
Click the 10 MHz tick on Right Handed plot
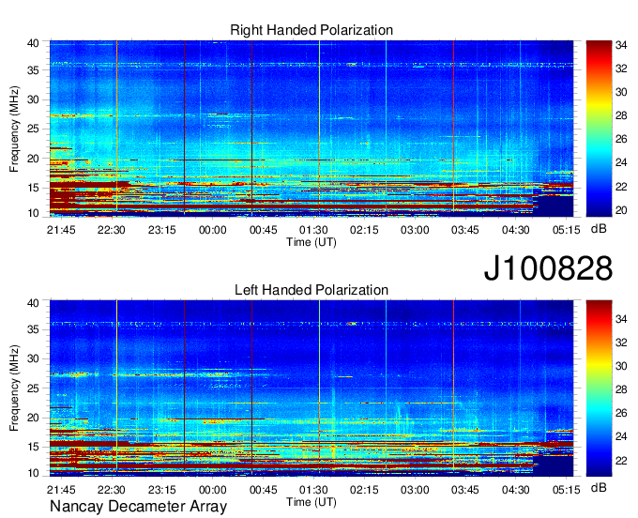tap(33, 213)
